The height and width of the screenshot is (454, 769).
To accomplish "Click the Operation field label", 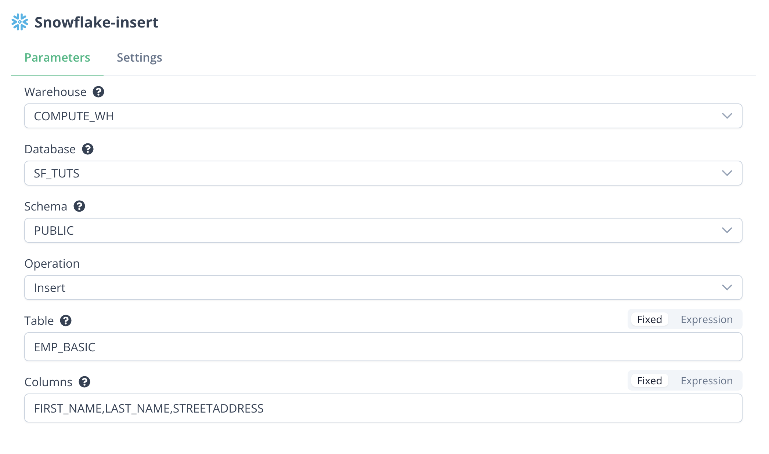I will click(52, 263).
